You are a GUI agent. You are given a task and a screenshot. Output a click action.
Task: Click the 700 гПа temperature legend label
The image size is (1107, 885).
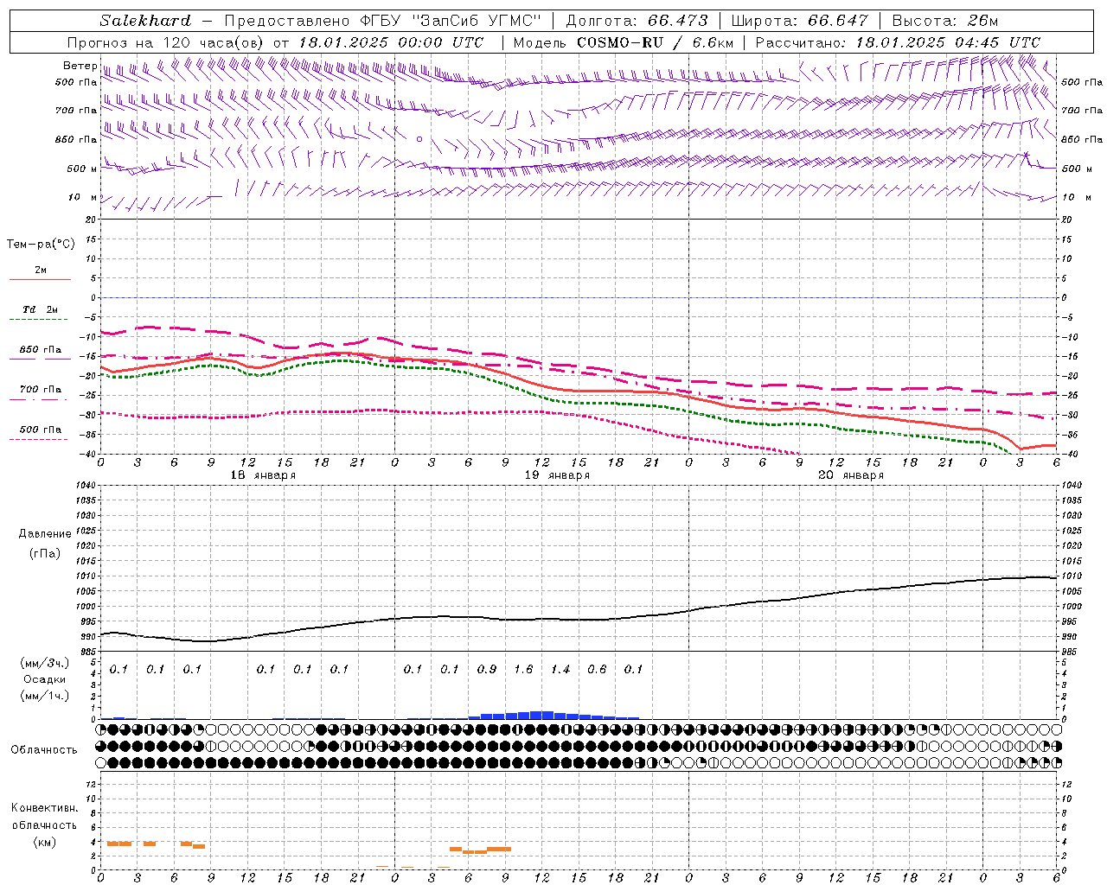pos(40,390)
